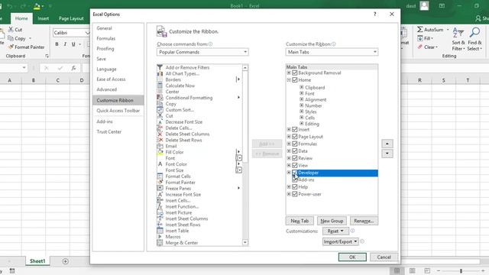The width and height of the screenshot is (489, 275).
Task: Open the Import/Export dropdown
Action: pos(340,241)
